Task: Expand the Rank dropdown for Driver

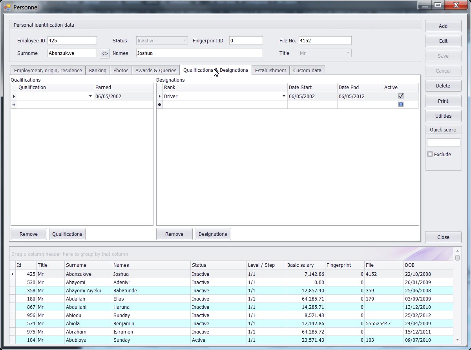Action: tap(284, 97)
